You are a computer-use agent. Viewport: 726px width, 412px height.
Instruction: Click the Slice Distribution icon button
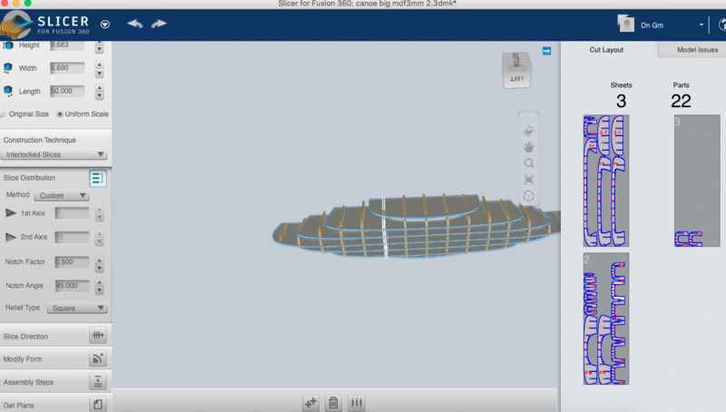coord(98,178)
